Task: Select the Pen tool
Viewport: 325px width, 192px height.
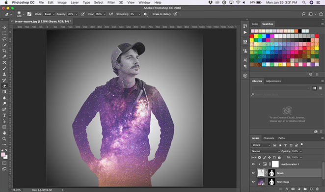Action: tap(4, 110)
